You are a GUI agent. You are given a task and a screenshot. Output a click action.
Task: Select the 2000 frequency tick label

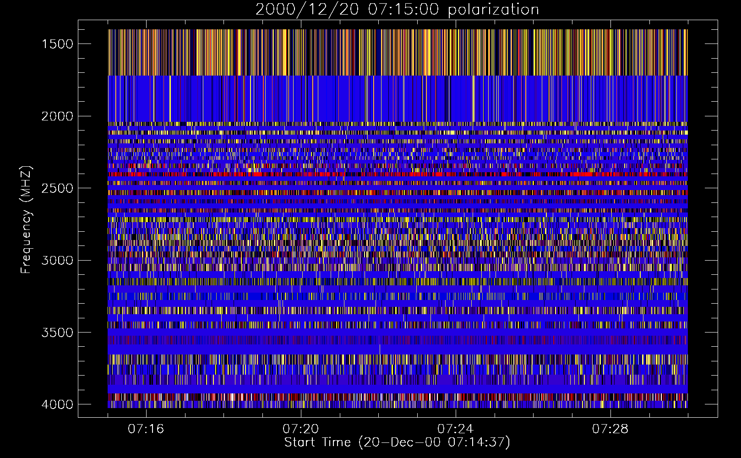(57, 116)
